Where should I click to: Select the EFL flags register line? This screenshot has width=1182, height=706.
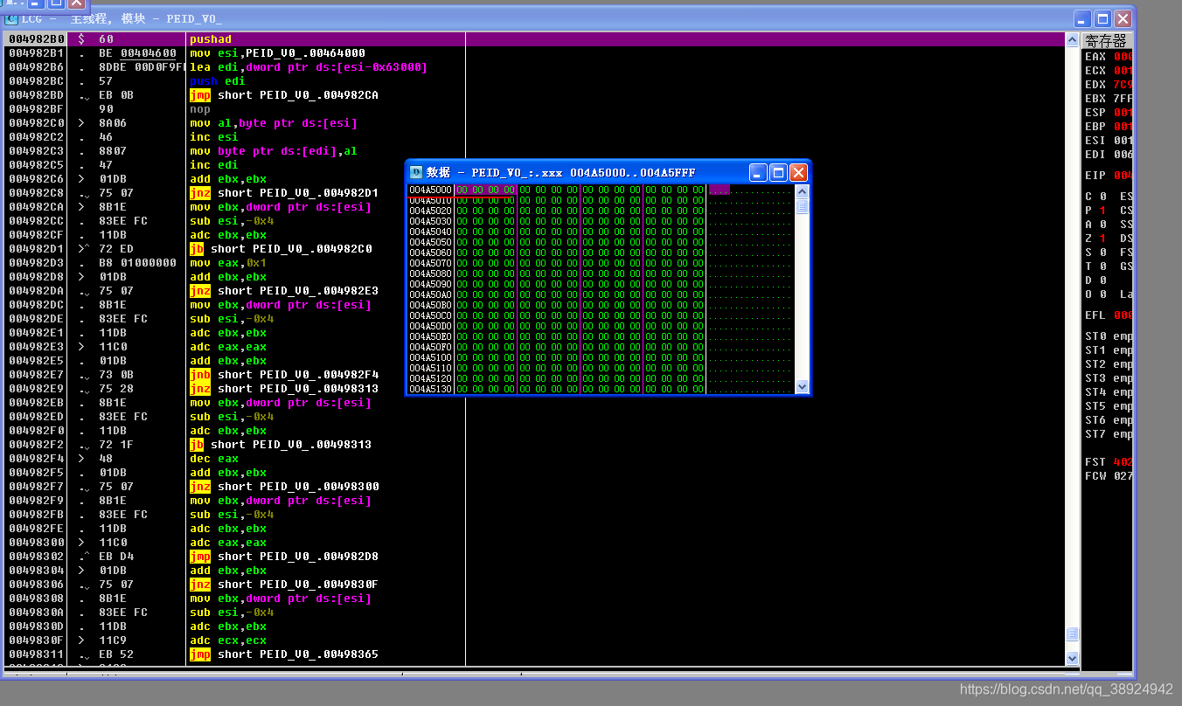[x=1109, y=315]
